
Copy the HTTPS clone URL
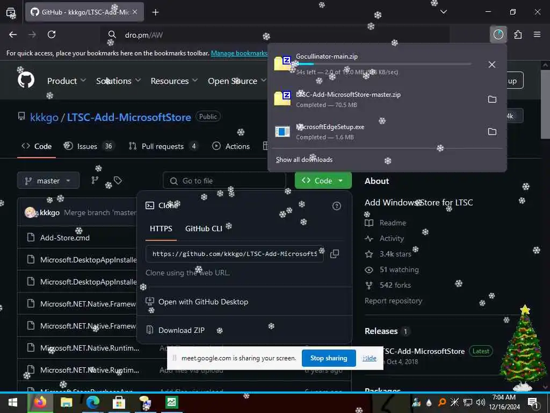point(334,254)
